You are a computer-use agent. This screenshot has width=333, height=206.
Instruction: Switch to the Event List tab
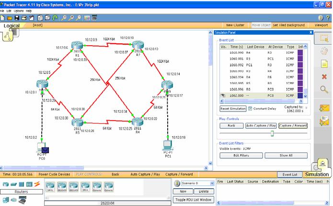click(x=290, y=174)
